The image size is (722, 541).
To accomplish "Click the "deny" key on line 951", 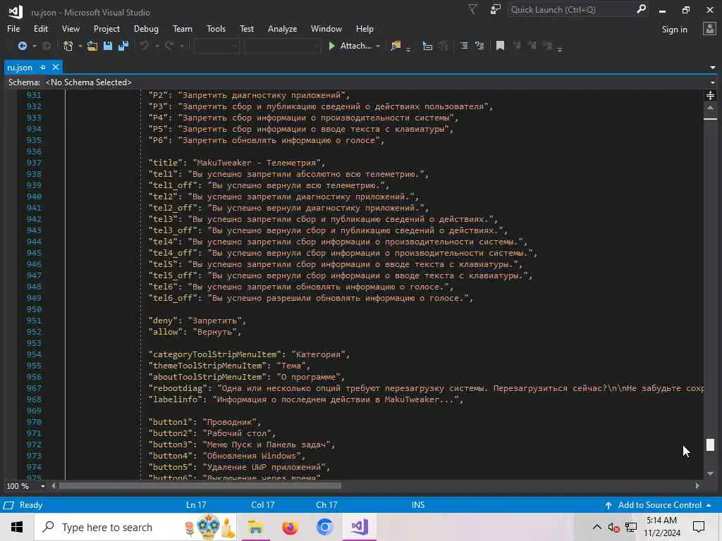I will click(163, 321).
